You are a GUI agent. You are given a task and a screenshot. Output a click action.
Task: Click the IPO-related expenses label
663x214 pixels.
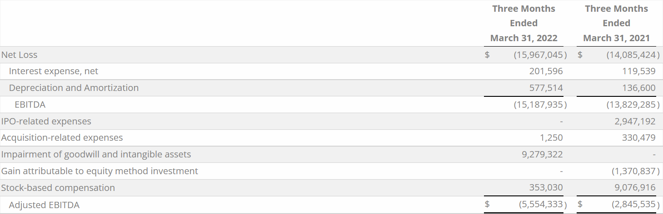[46, 121]
